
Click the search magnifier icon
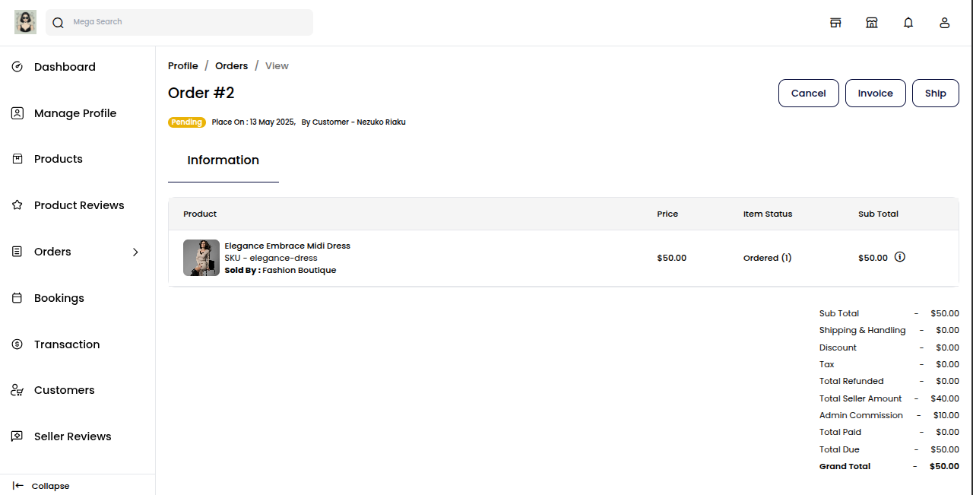pyautogui.click(x=58, y=22)
